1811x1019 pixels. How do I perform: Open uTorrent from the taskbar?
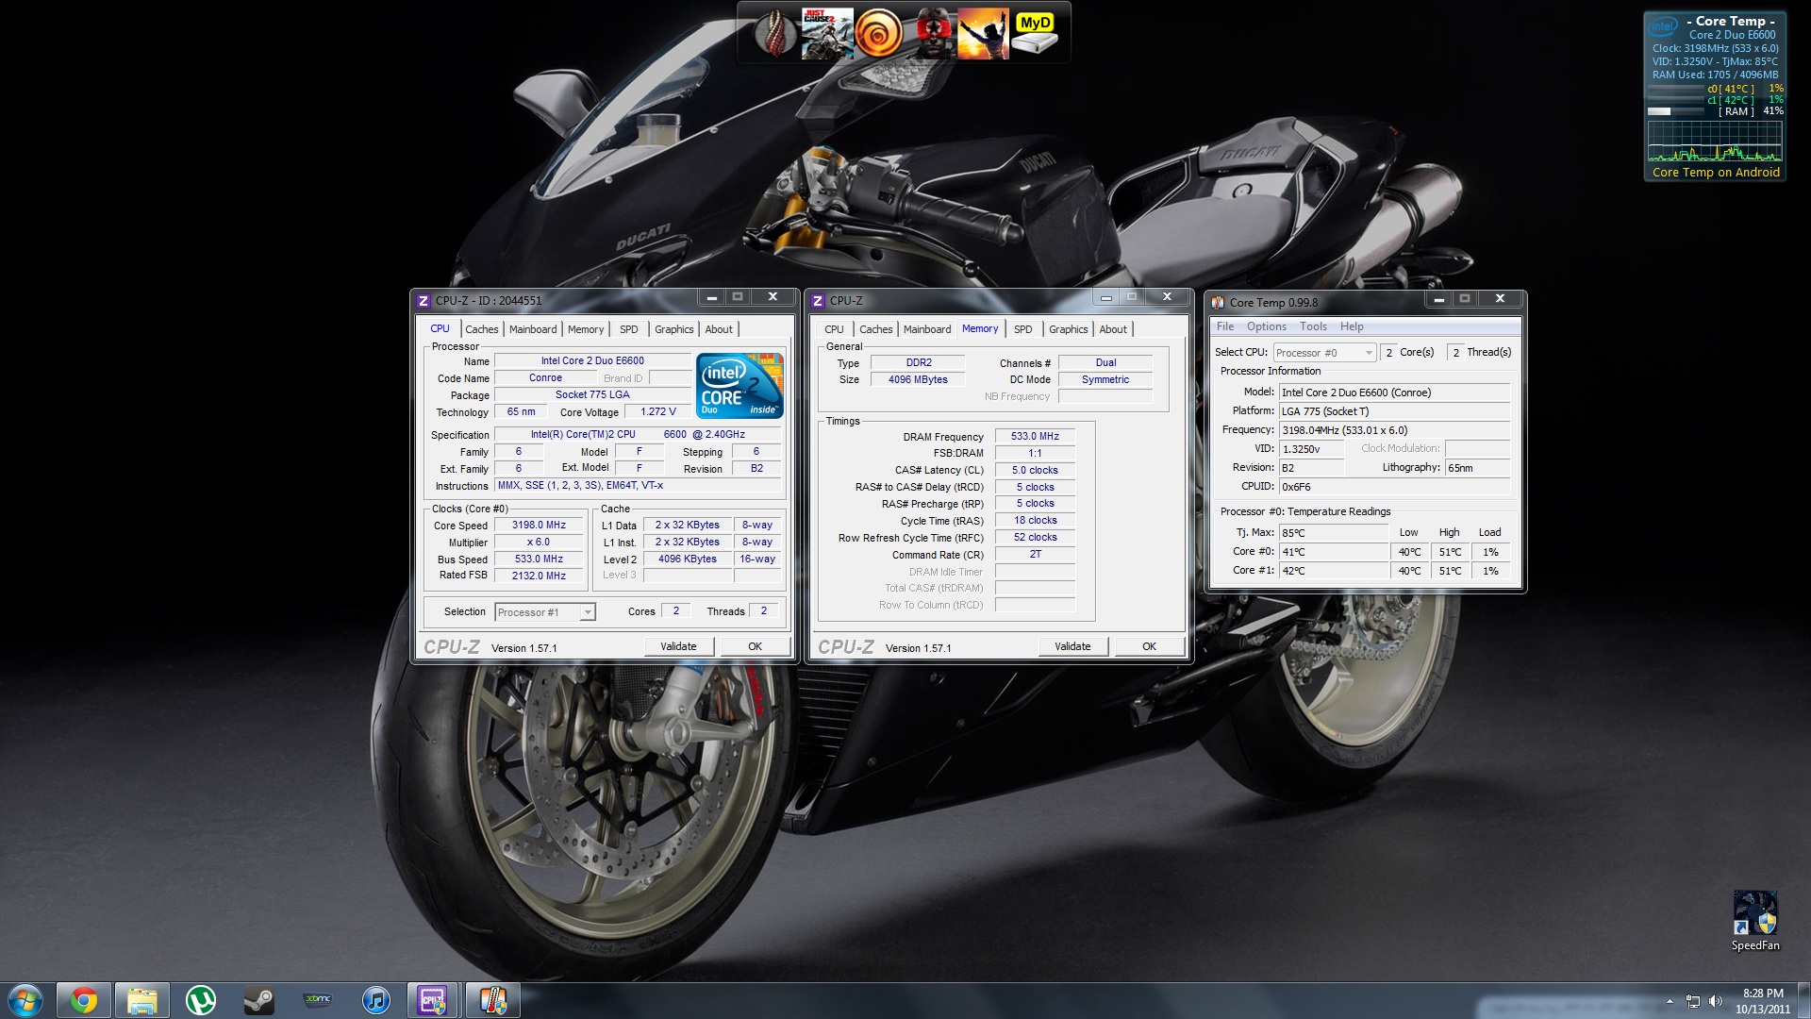(x=200, y=1000)
